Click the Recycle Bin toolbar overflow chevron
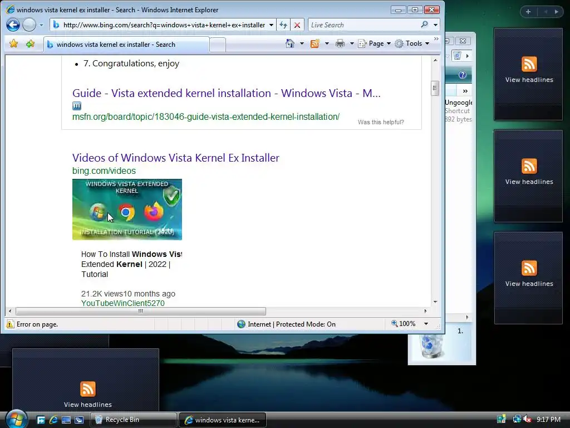Viewport: 570px width, 428px height. pyautogui.click(x=465, y=91)
